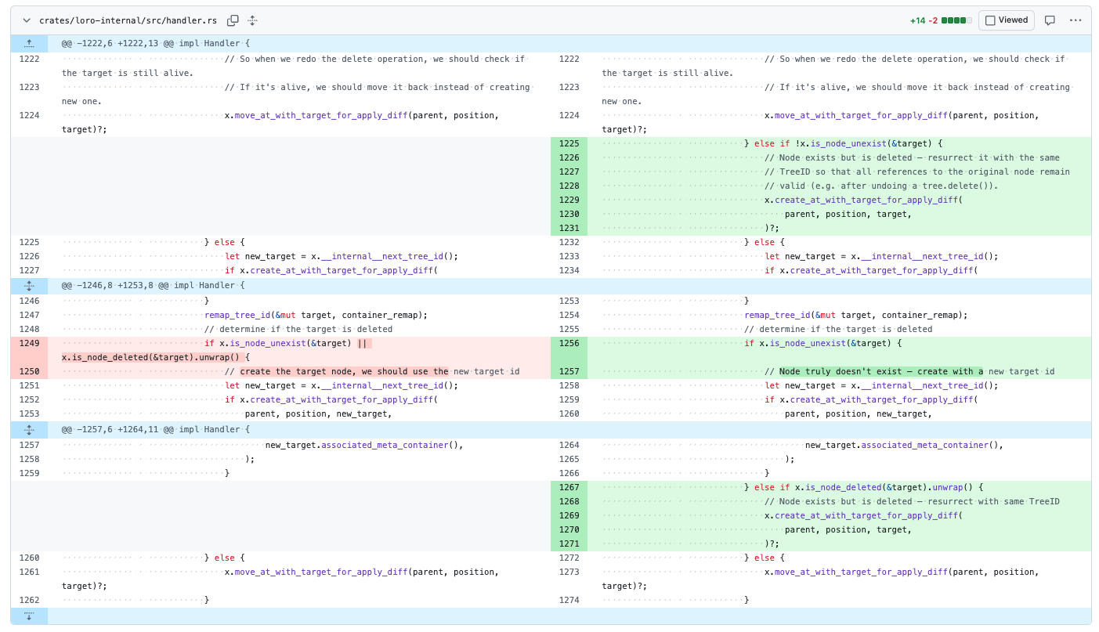Click the crates/loro-internal/src/handler.rs file name
Screen dimensions: 1099x632
128,20
